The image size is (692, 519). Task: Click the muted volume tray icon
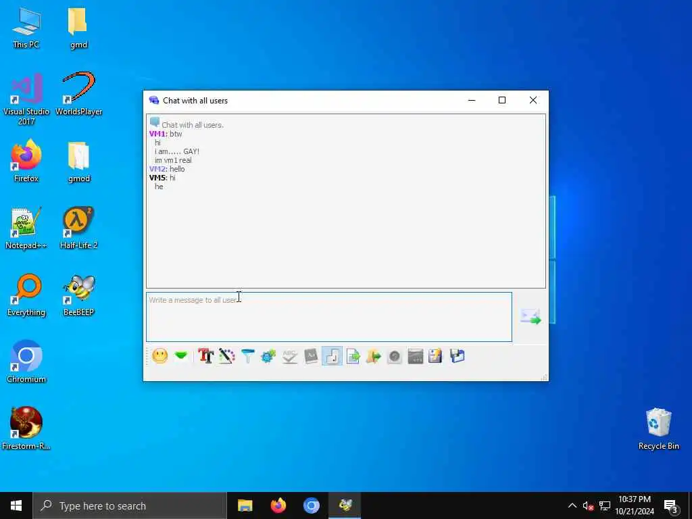point(588,505)
